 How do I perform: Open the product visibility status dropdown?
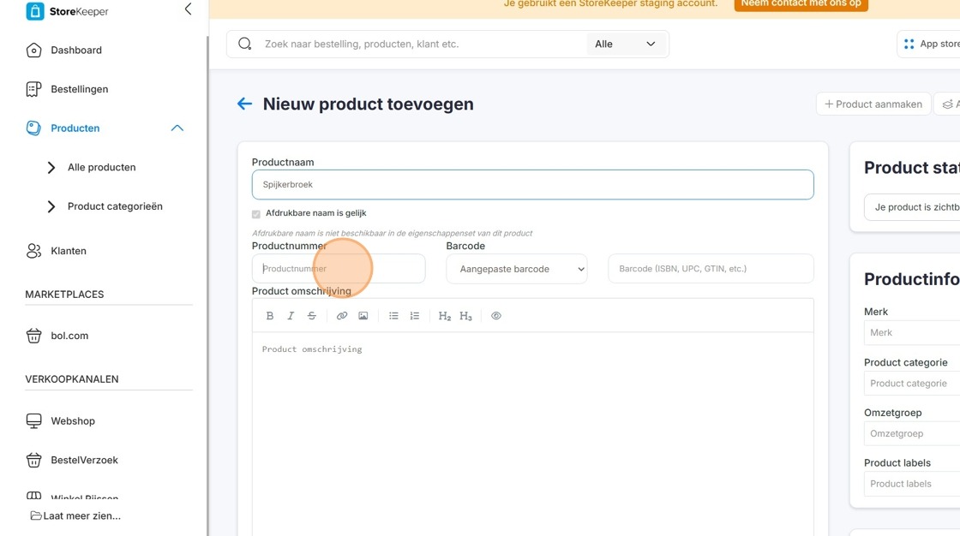point(912,207)
